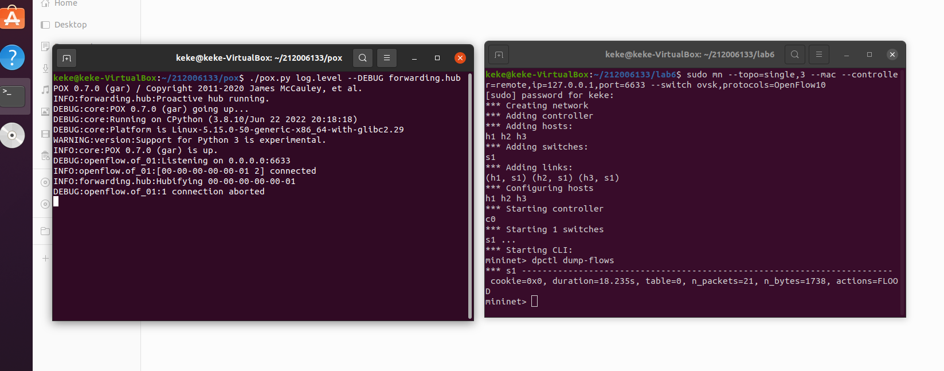Click the 'INFO:core:POX 0.7.0 (gar) is up.' line
This screenshot has width=944, height=371.
click(135, 150)
